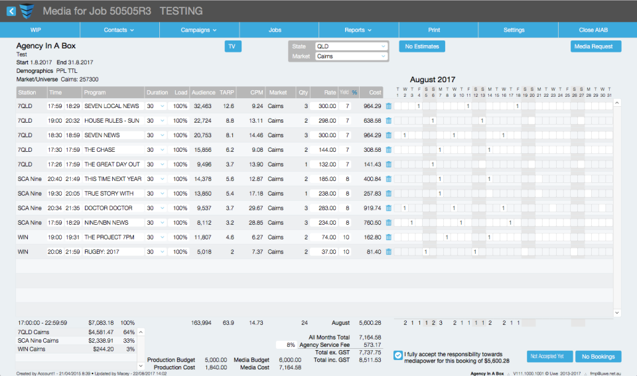Click the program name field SEVEN NEWS
Screen dimensions: 637x376
[113, 135]
